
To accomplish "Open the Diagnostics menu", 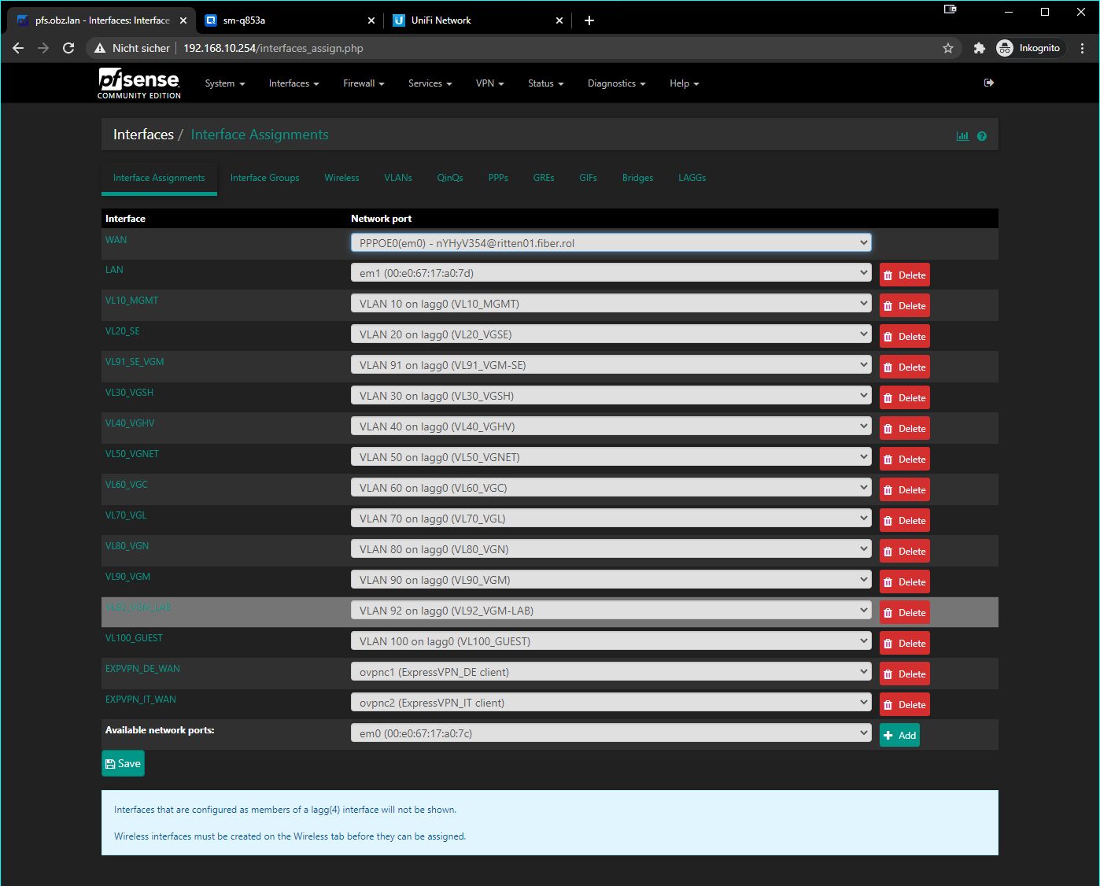I will pos(617,83).
